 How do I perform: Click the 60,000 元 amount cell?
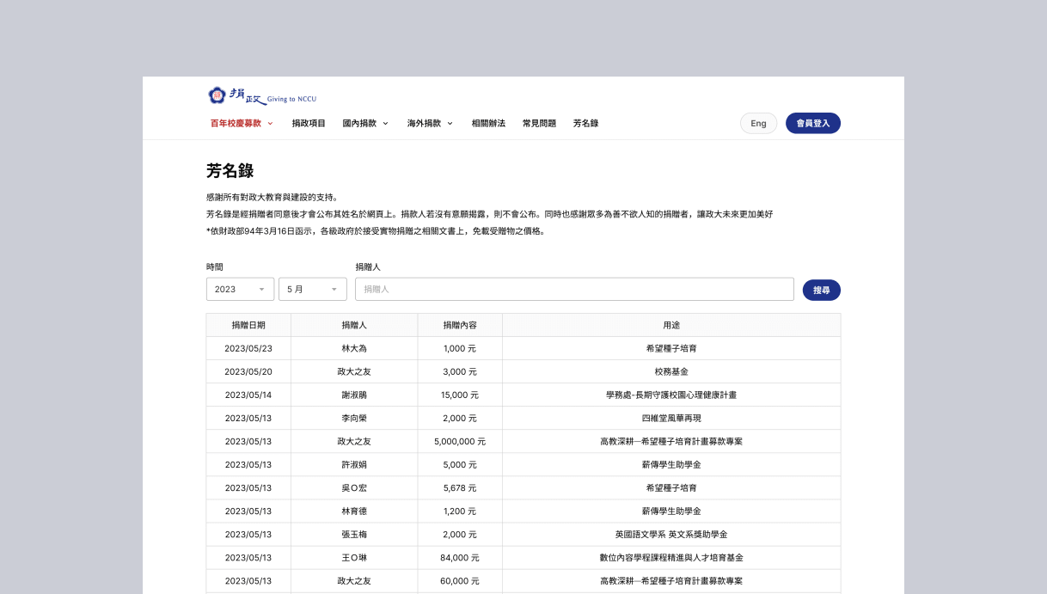coord(460,580)
